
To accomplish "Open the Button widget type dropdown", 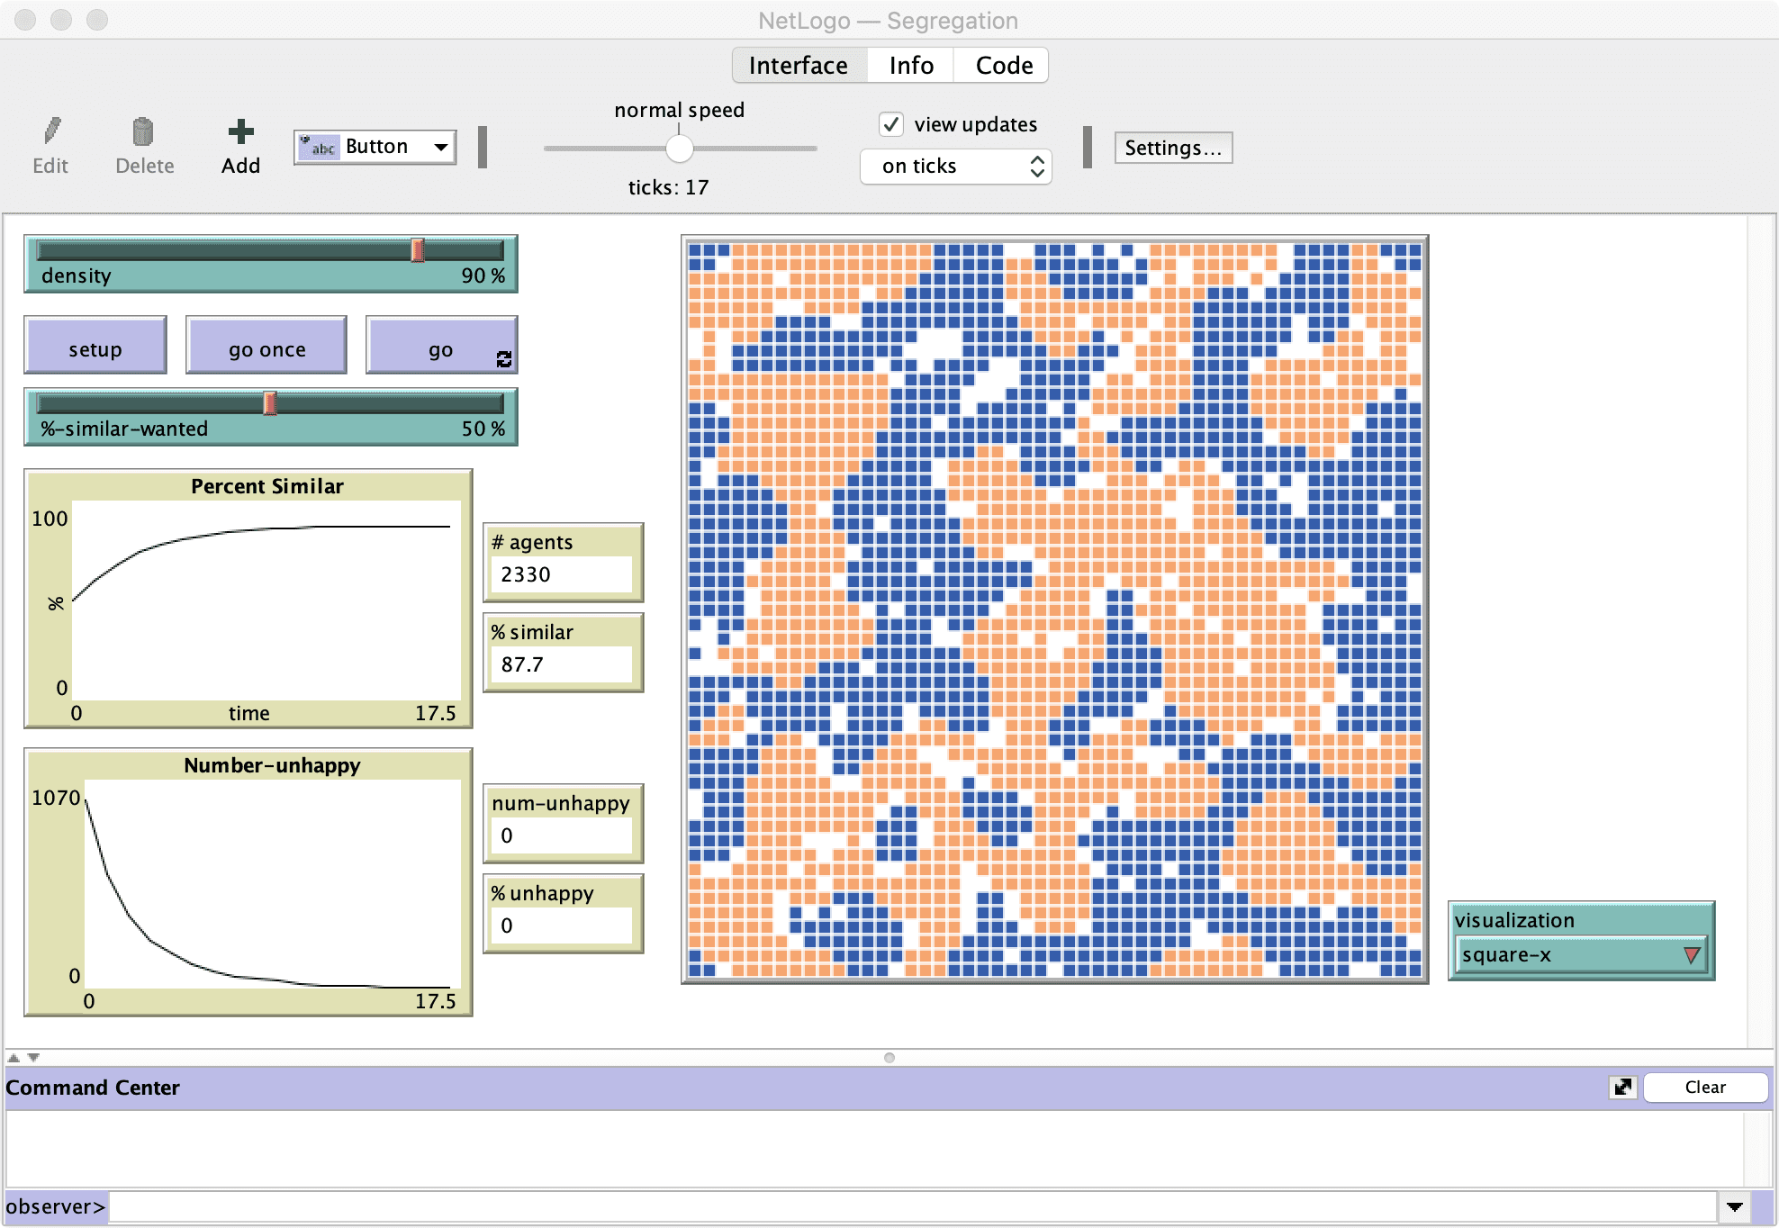I will 441,147.
